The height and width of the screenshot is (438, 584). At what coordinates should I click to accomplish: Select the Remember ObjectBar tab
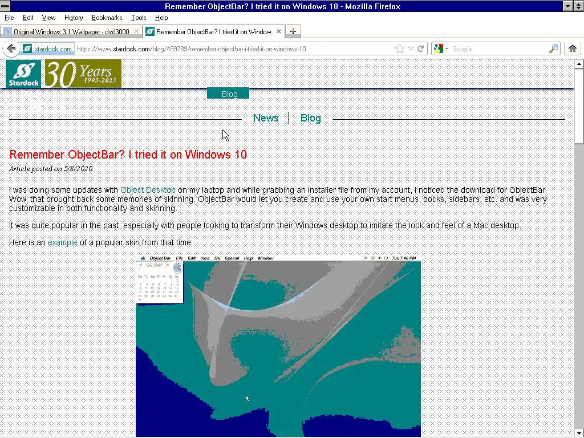point(214,32)
